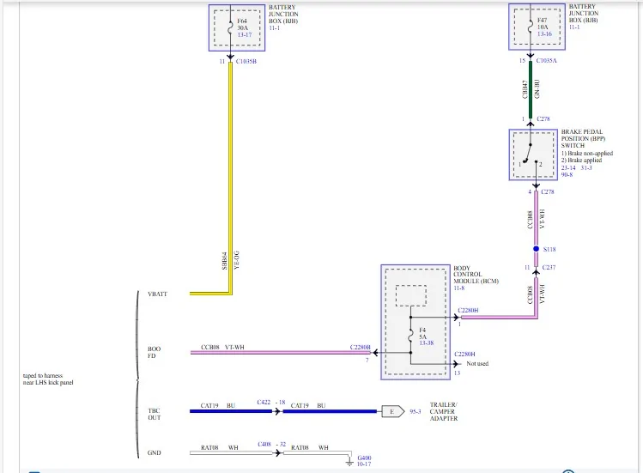Click the 'taped to harness near LHS kick panel' note
This screenshot has width=643, height=473.
pos(48,379)
